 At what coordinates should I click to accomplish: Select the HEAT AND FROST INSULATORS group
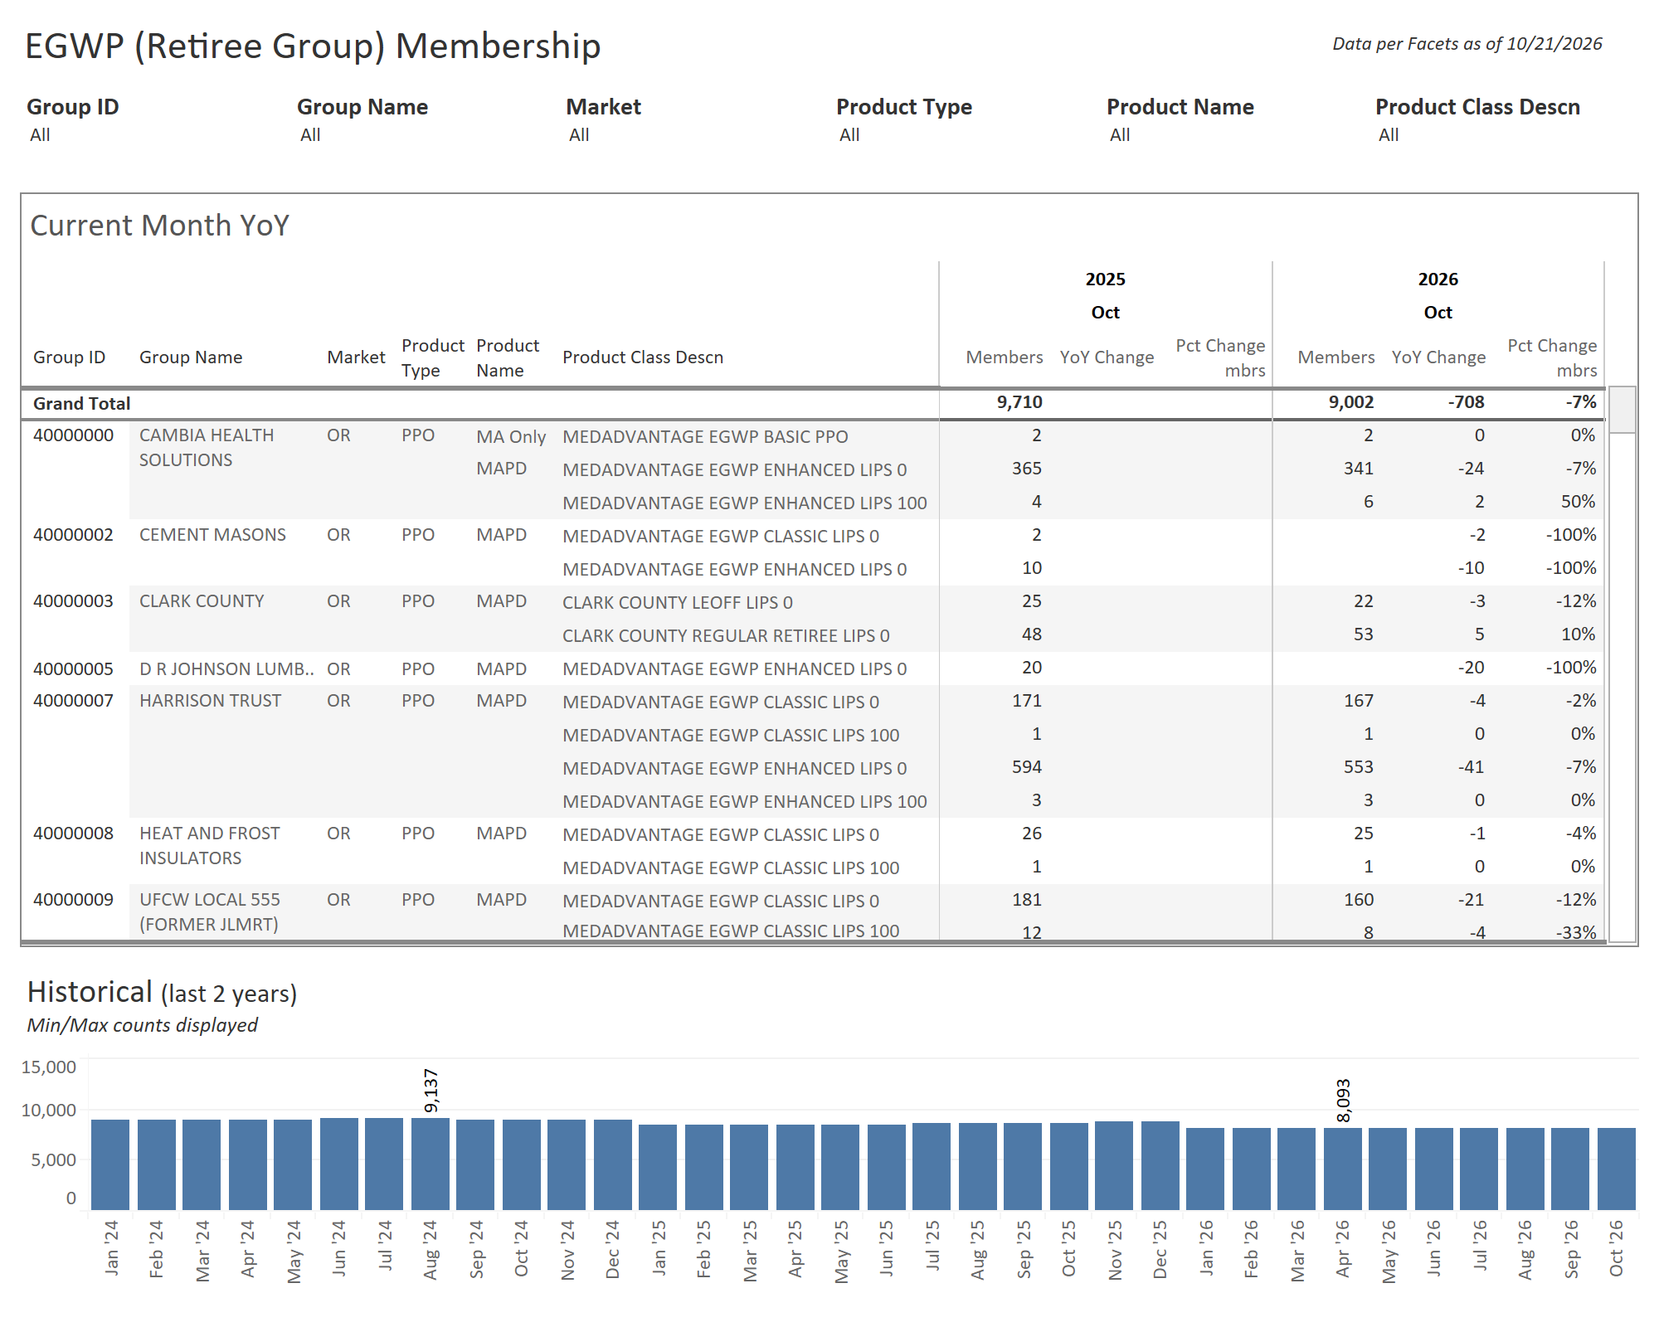[210, 846]
